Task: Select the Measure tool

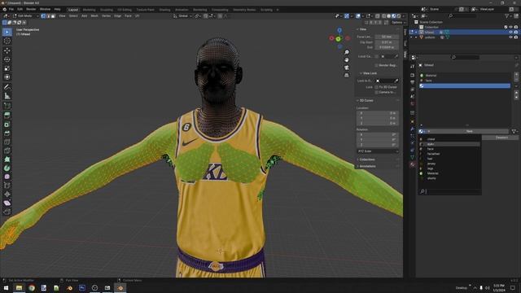Action: click(x=7, y=96)
